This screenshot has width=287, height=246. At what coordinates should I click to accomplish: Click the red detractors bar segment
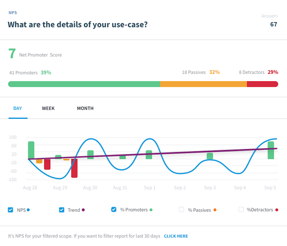[262, 84]
